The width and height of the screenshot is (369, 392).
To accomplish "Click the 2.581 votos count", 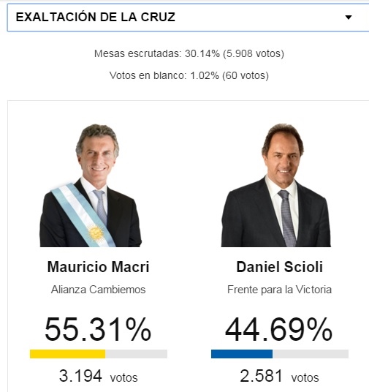I will click(279, 376).
